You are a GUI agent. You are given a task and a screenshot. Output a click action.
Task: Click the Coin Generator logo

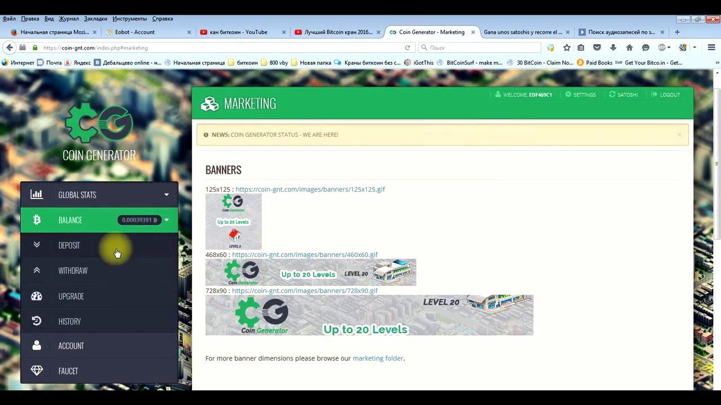pos(99,133)
